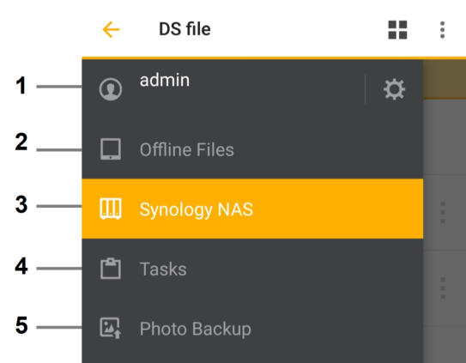Click the admin username text
Image resolution: width=466 pixels, height=363 pixels.
pyautogui.click(x=165, y=81)
